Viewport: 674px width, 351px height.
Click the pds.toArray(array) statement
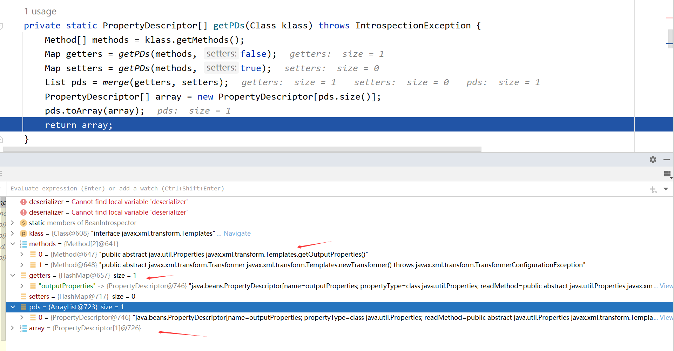[x=95, y=111]
